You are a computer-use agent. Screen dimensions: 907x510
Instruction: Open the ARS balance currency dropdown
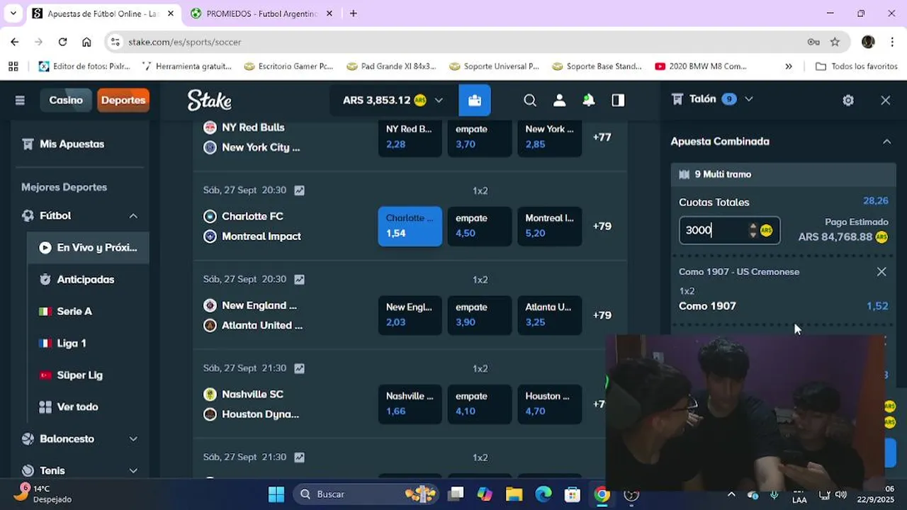[x=393, y=101]
